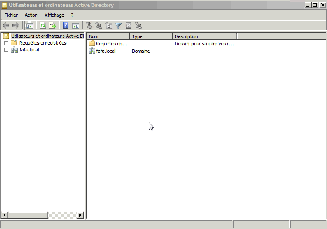Click the Create new organizational unit icon

[x=109, y=25]
